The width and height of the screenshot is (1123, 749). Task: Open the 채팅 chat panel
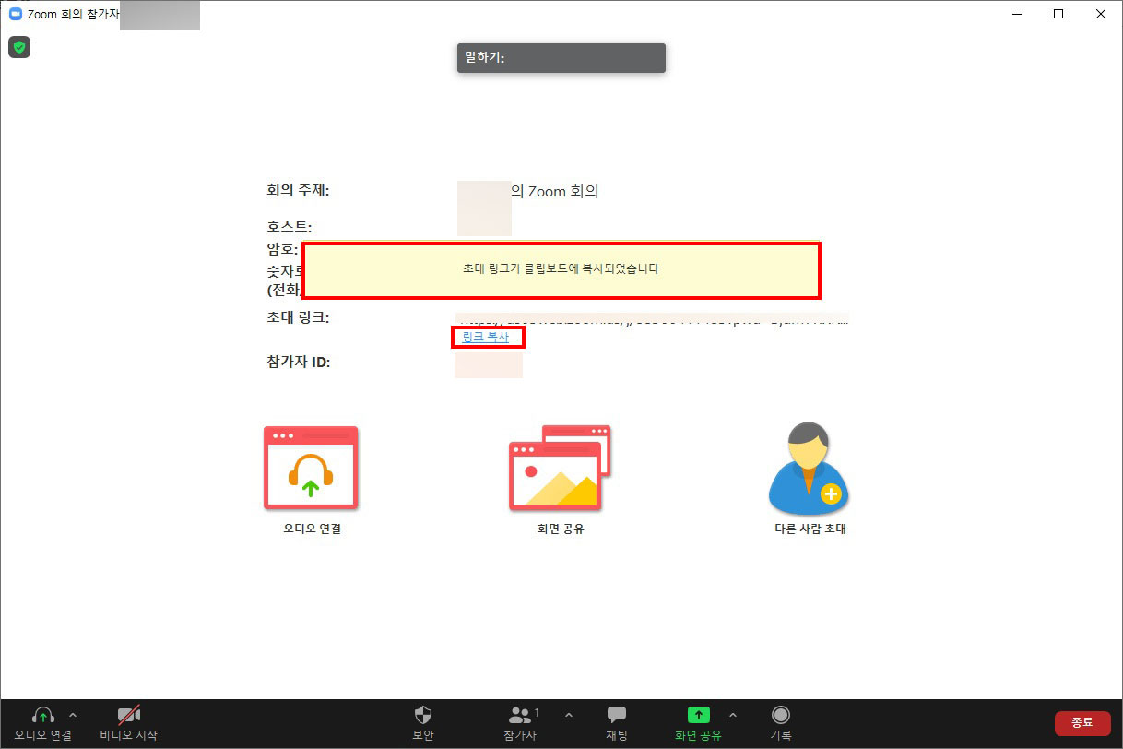coord(617,722)
